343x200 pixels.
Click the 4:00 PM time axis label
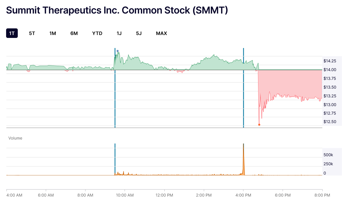click(243, 195)
